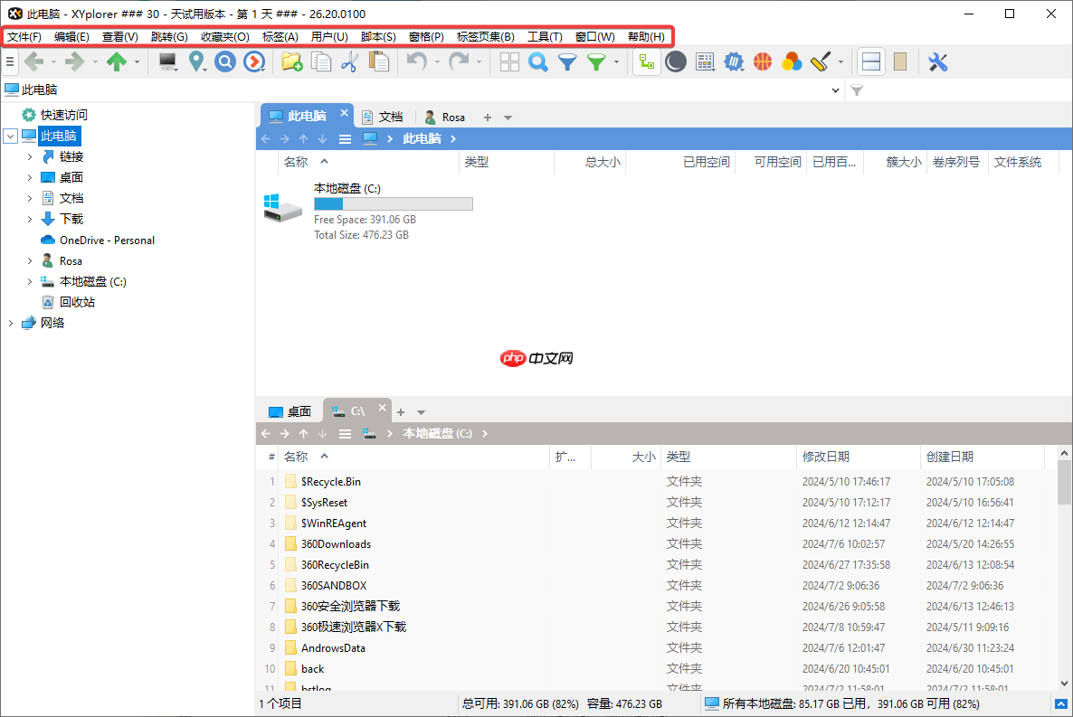Open the Configuration settings wrench icon
This screenshot has height=717, width=1073.
(938, 61)
